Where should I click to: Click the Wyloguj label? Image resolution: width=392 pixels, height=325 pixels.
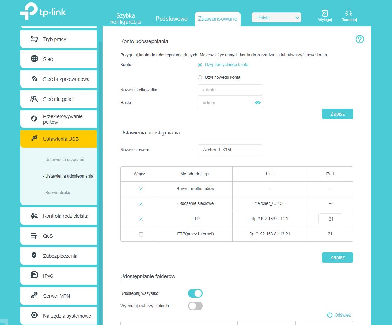point(325,20)
